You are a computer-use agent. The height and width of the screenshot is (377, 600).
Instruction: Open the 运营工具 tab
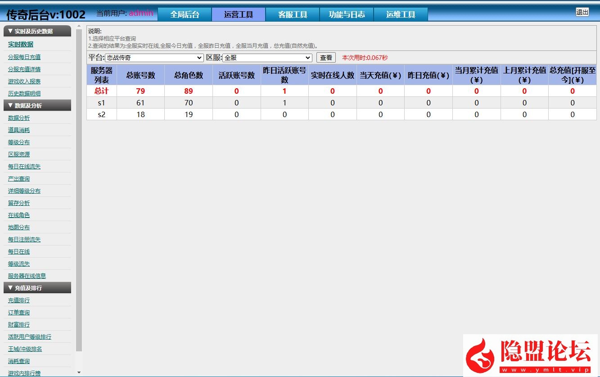[x=239, y=14]
